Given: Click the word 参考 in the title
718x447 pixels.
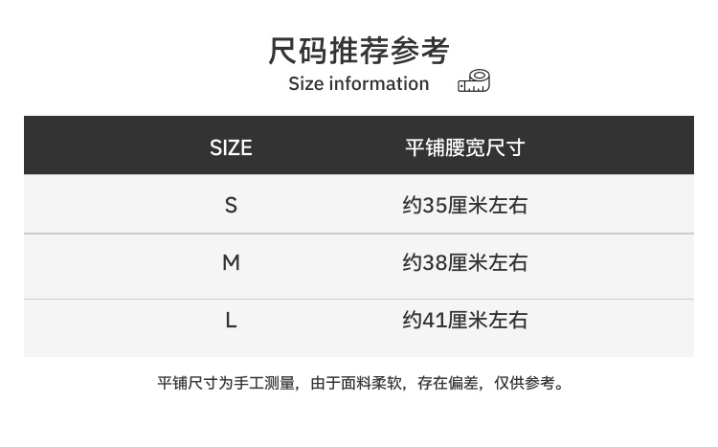Looking at the screenshot, I should point(419,51).
